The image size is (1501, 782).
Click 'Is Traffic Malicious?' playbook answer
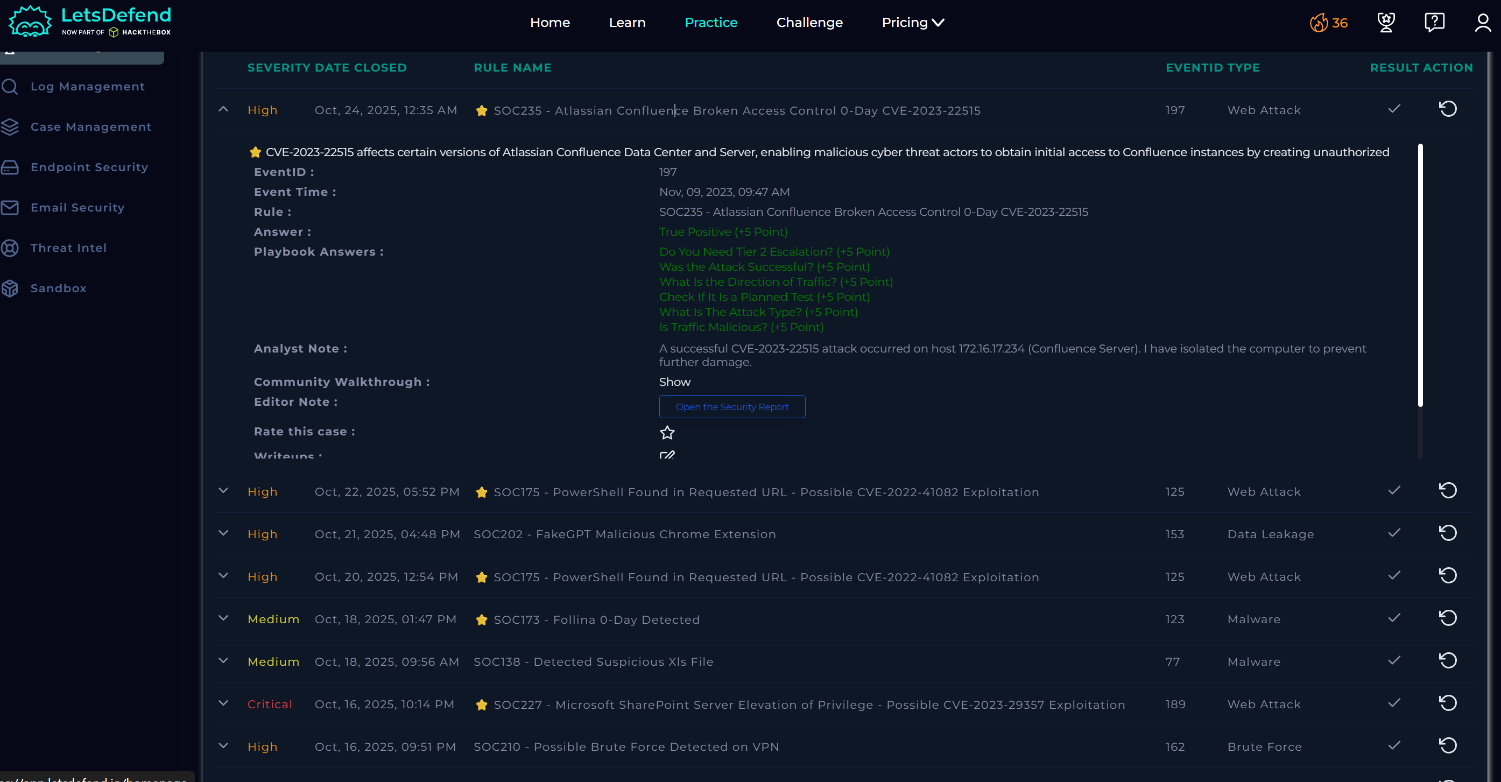[741, 327]
